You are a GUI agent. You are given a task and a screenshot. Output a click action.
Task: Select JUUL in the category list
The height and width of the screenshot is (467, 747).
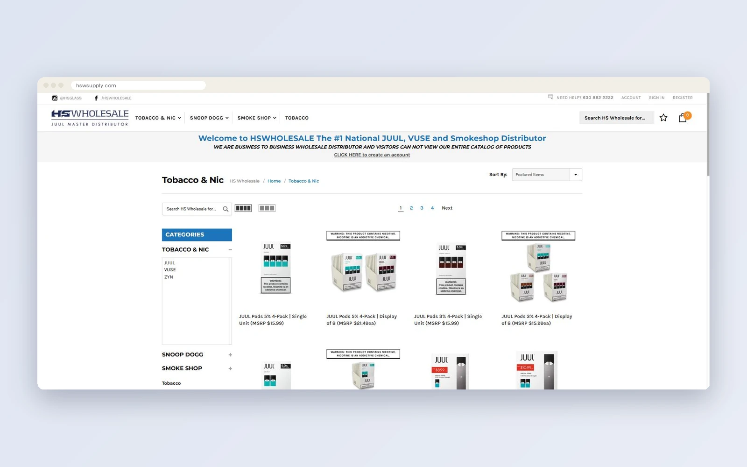169,263
